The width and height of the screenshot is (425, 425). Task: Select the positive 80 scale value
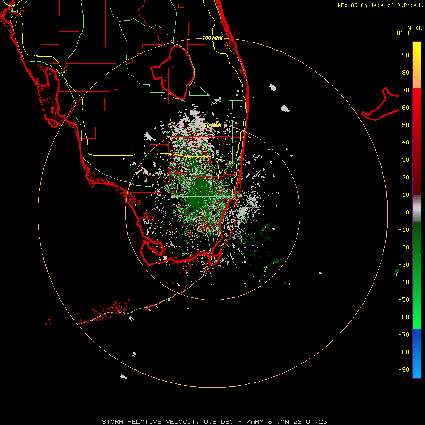pyautogui.click(x=406, y=73)
